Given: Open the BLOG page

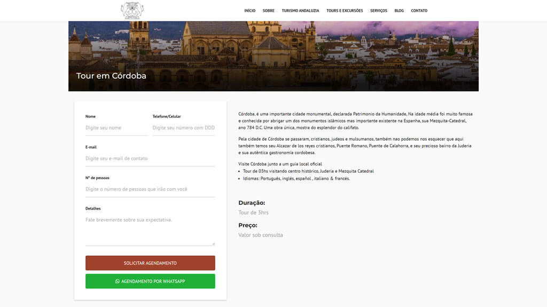Looking at the screenshot, I should point(399,11).
